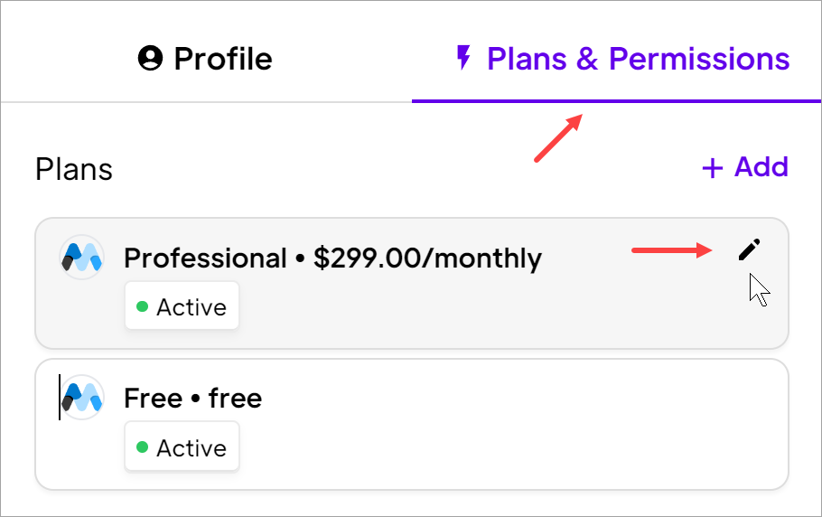Click the Free plan logo icon
Screen dimensions: 822x517
click(x=81, y=398)
